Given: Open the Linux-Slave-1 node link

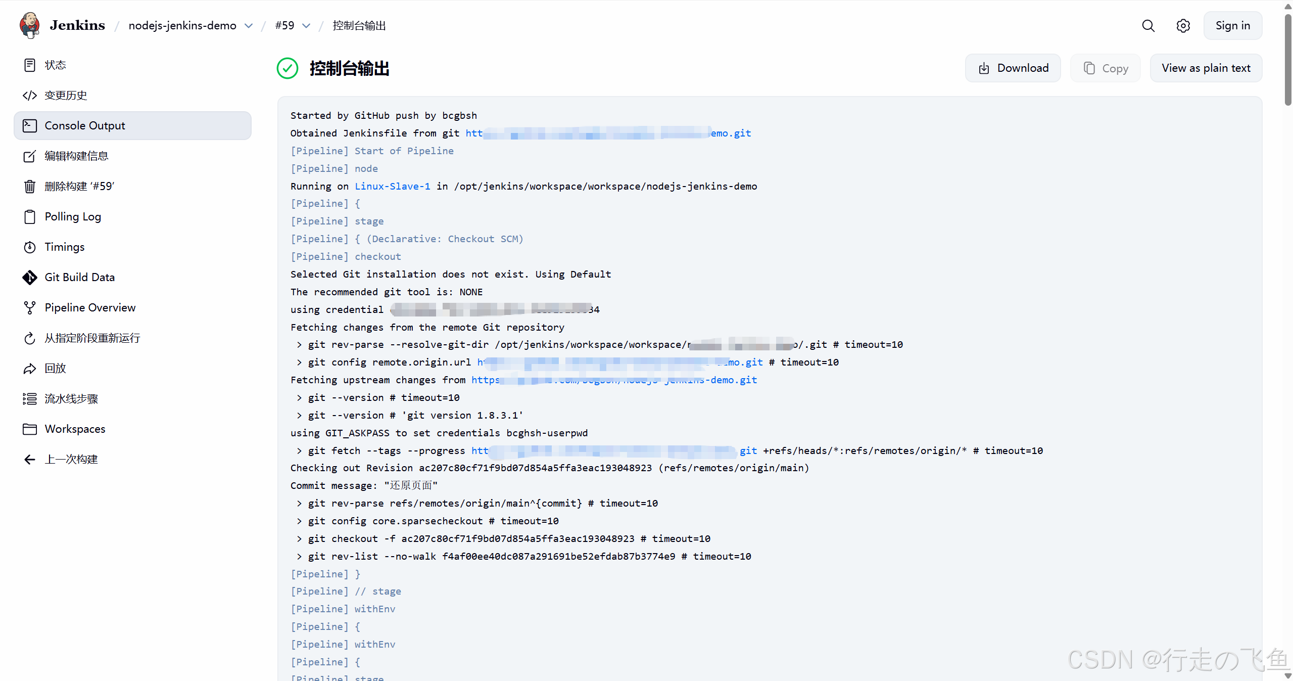Looking at the screenshot, I should [393, 186].
